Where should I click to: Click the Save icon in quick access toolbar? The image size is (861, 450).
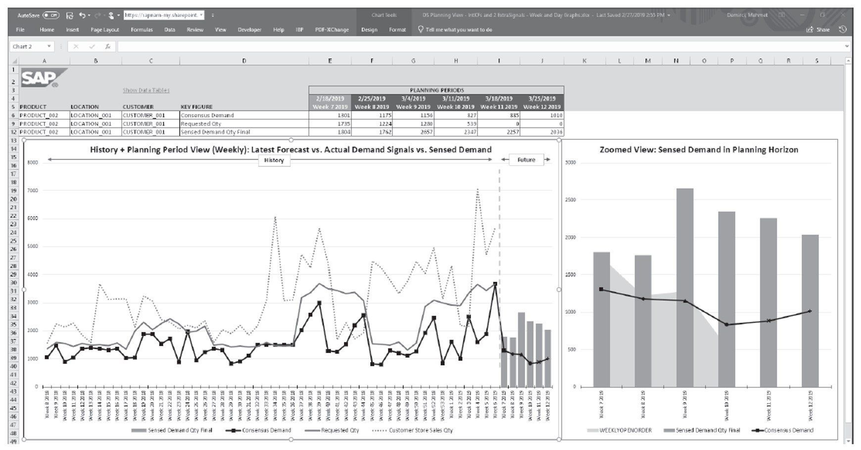coord(69,15)
